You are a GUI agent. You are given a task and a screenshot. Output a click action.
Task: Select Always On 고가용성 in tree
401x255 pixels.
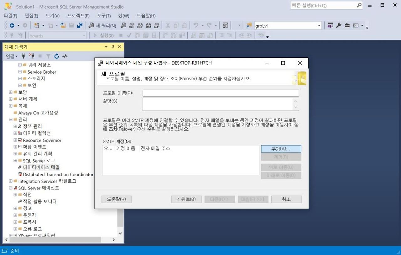coord(38,113)
